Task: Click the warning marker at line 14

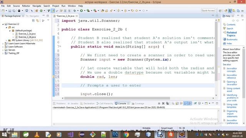Action: [53, 77]
